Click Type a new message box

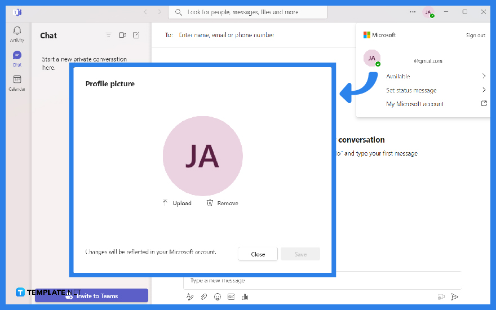click(x=322, y=281)
